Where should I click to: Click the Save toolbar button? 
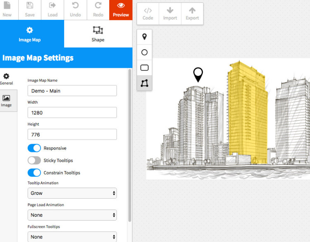(x=30, y=10)
